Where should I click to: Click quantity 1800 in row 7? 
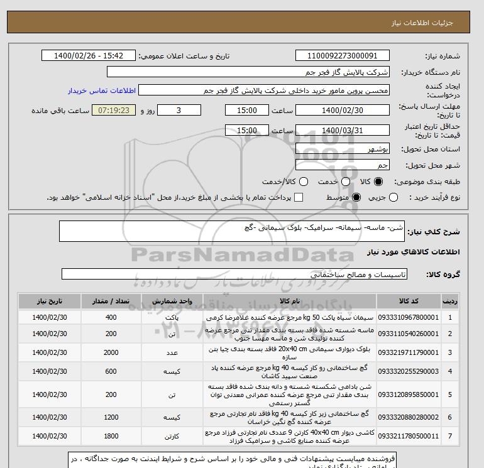click(x=111, y=436)
